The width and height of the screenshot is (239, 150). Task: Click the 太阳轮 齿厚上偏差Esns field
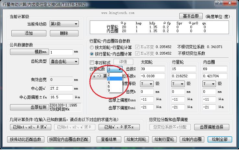tap(147, 99)
